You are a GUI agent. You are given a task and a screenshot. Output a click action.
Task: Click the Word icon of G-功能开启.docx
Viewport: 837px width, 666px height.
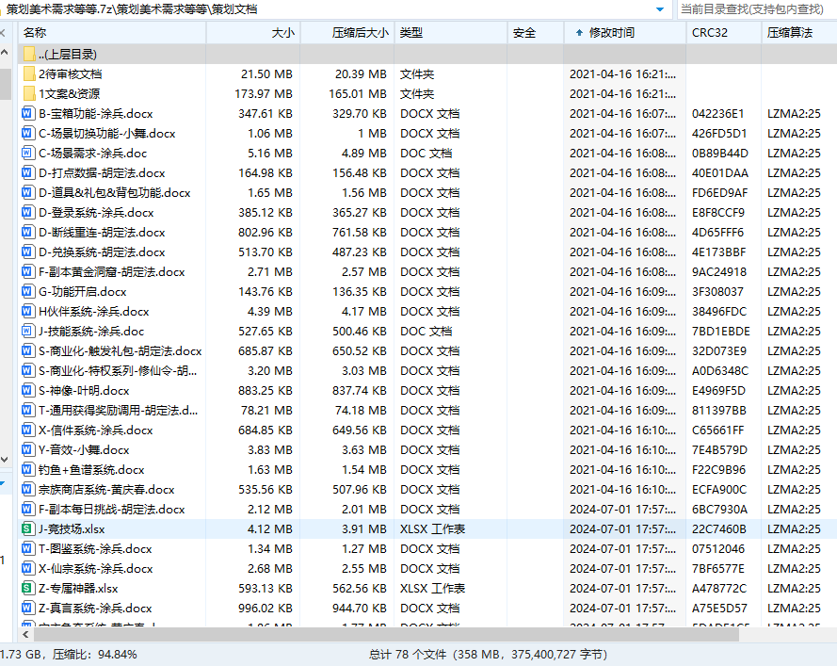point(29,291)
